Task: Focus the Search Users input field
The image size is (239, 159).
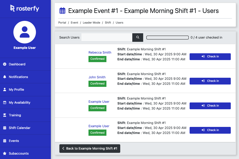Action: click(x=107, y=37)
